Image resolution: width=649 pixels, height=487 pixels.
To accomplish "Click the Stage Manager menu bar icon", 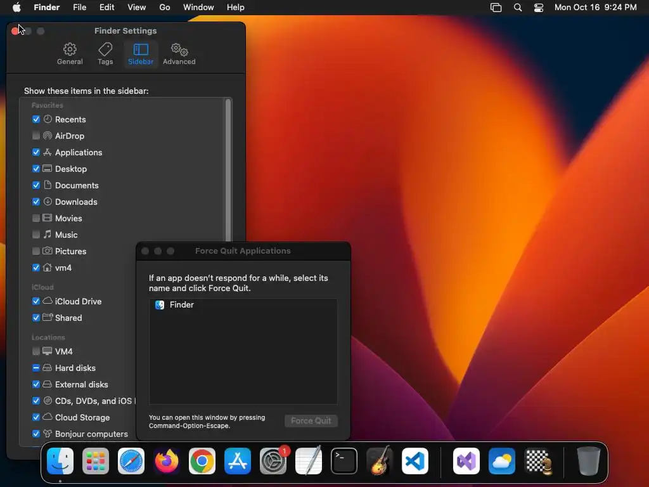I will coord(496,8).
